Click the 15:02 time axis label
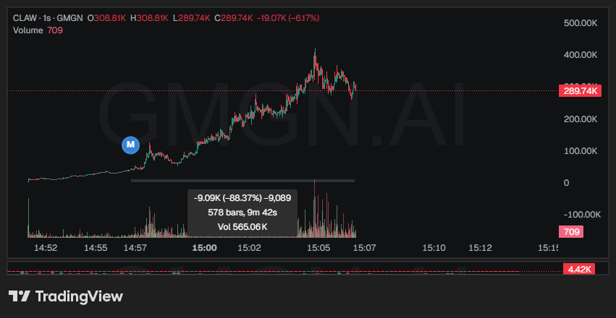Screen dimensions: 616x318 click(x=249, y=248)
